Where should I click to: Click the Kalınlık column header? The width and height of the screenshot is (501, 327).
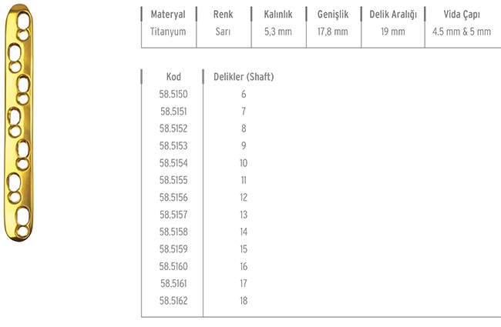(x=278, y=15)
